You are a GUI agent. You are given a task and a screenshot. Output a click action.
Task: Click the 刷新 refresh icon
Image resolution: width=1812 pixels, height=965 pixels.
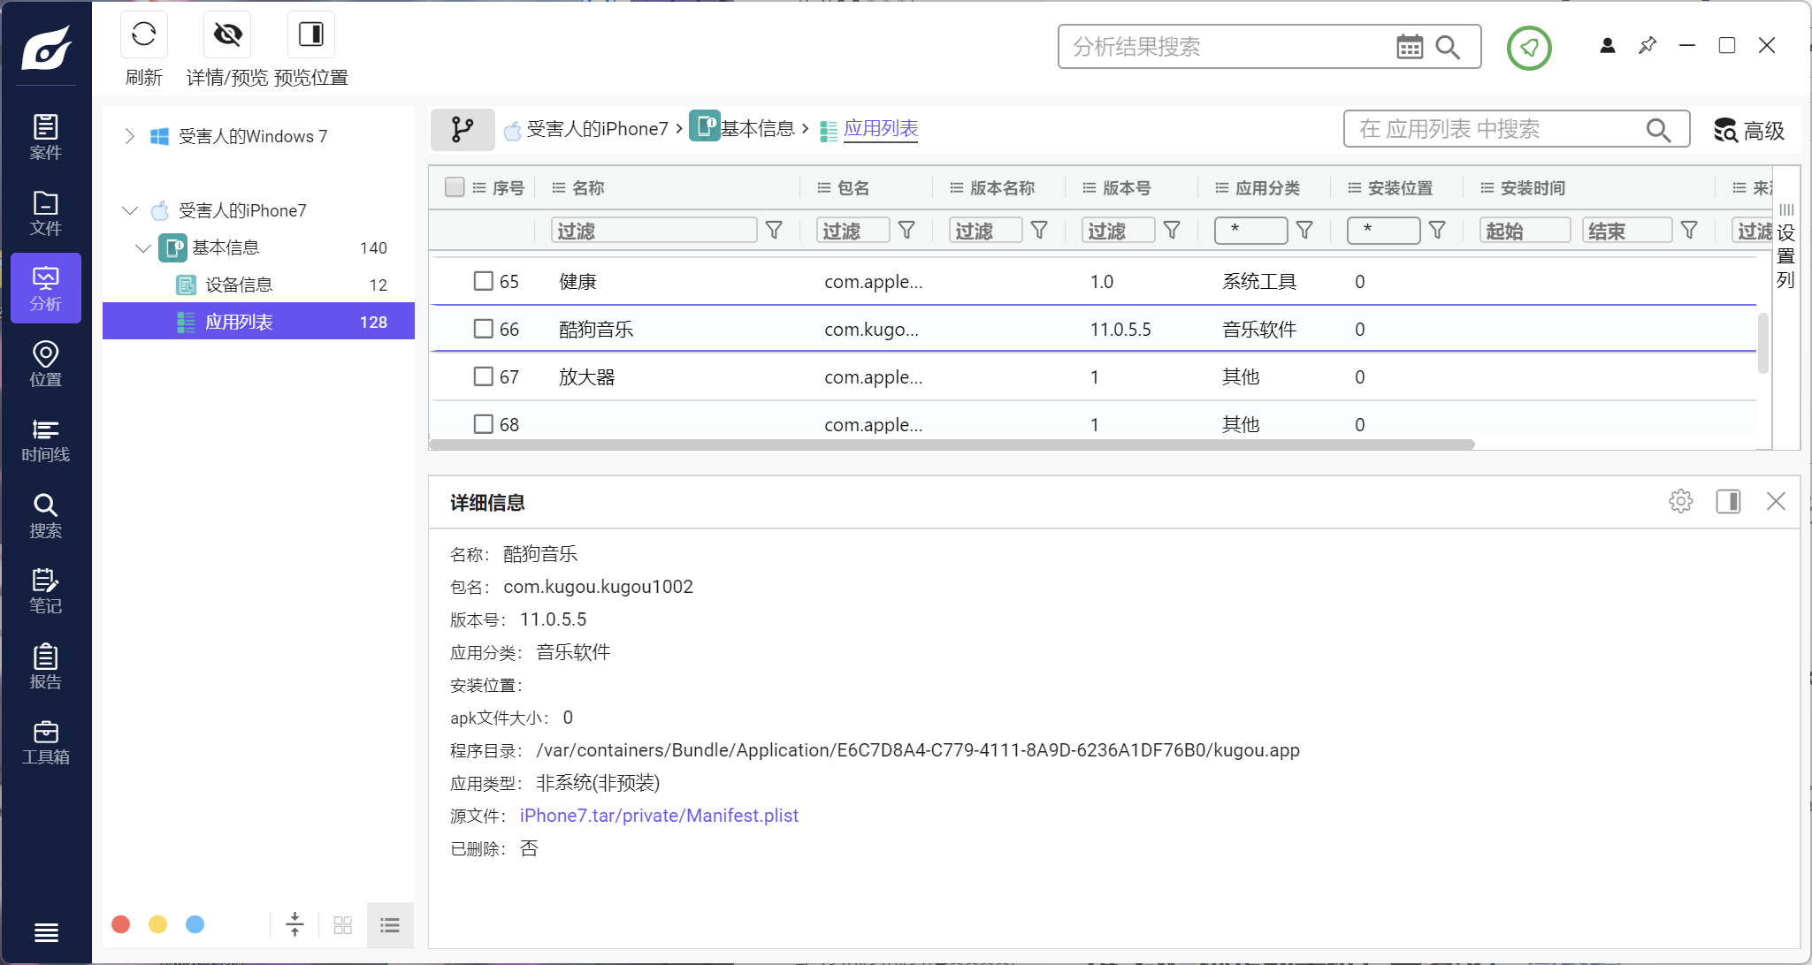click(144, 34)
